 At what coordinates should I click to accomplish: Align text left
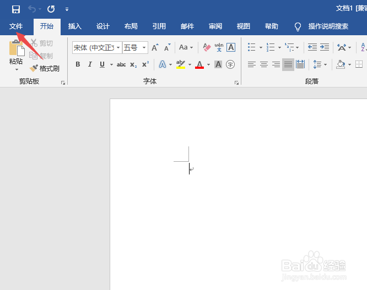[x=252, y=64]
